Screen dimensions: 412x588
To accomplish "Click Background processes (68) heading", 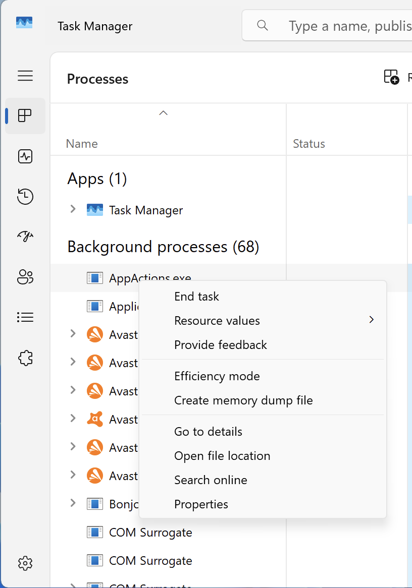I will [x=164, y=247].
